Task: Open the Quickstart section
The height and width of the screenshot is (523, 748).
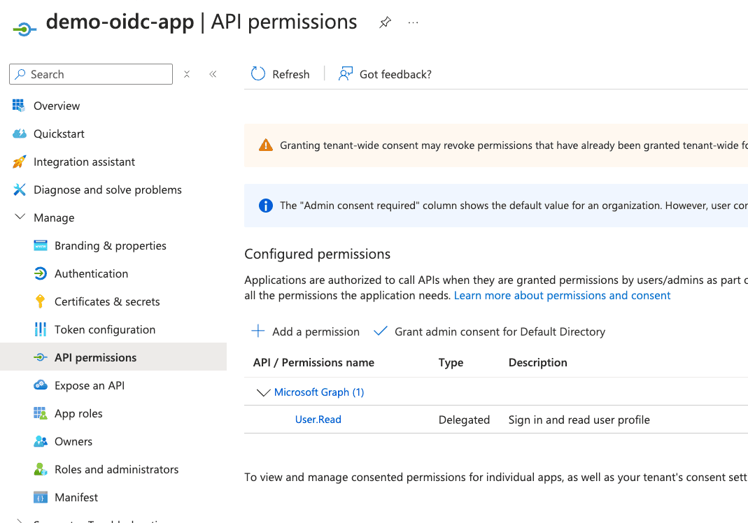Action: (59, 134)
